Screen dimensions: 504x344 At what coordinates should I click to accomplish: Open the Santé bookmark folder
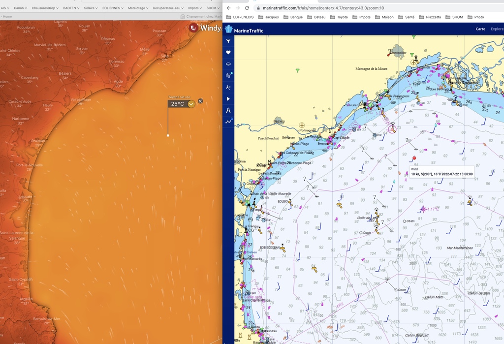click(407, 17)
